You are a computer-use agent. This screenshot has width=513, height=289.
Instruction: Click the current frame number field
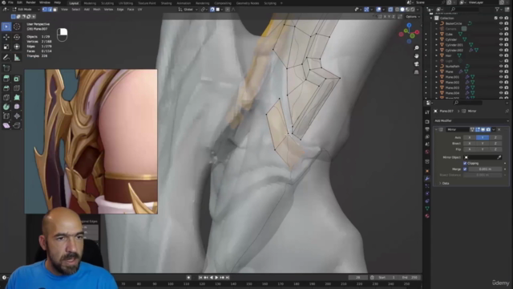tap(357, 278)
